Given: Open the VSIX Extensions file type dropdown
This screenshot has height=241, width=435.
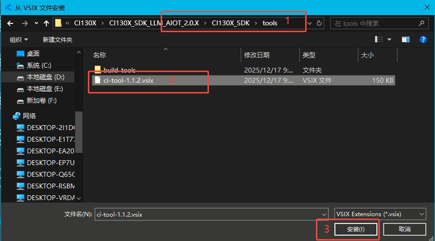Looking at the screenshot, I should (x=380, y=214).
